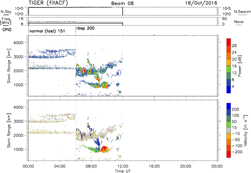Select the "rbsp 200" CPID annotation
This screenshot has width=251, height=173.
(85, 28)
